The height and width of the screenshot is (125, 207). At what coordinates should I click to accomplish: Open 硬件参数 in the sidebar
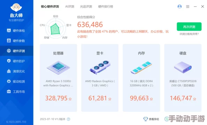[x=17, y=41]
